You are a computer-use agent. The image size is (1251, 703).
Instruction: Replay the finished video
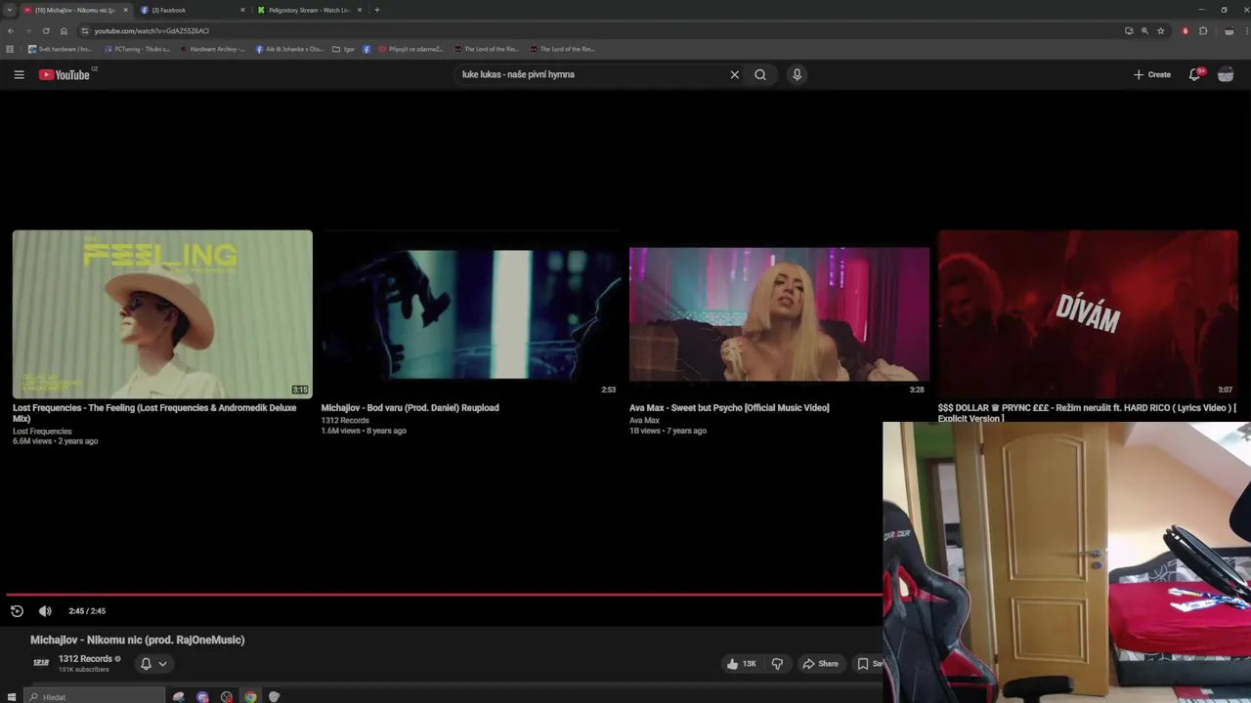coord(17,611)
